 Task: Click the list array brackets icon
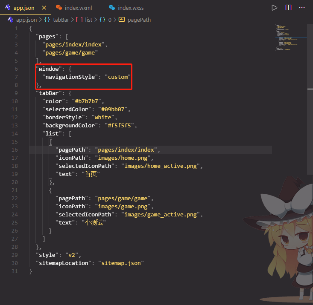point(79,20)
